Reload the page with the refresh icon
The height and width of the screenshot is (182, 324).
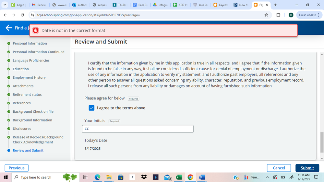[22, 15]
